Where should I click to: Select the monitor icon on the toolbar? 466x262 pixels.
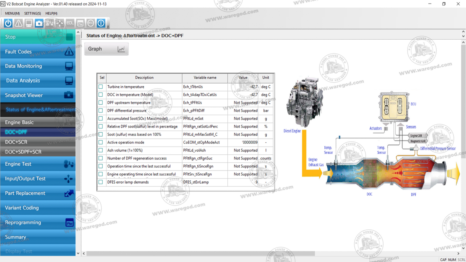[x=28, y=23]
